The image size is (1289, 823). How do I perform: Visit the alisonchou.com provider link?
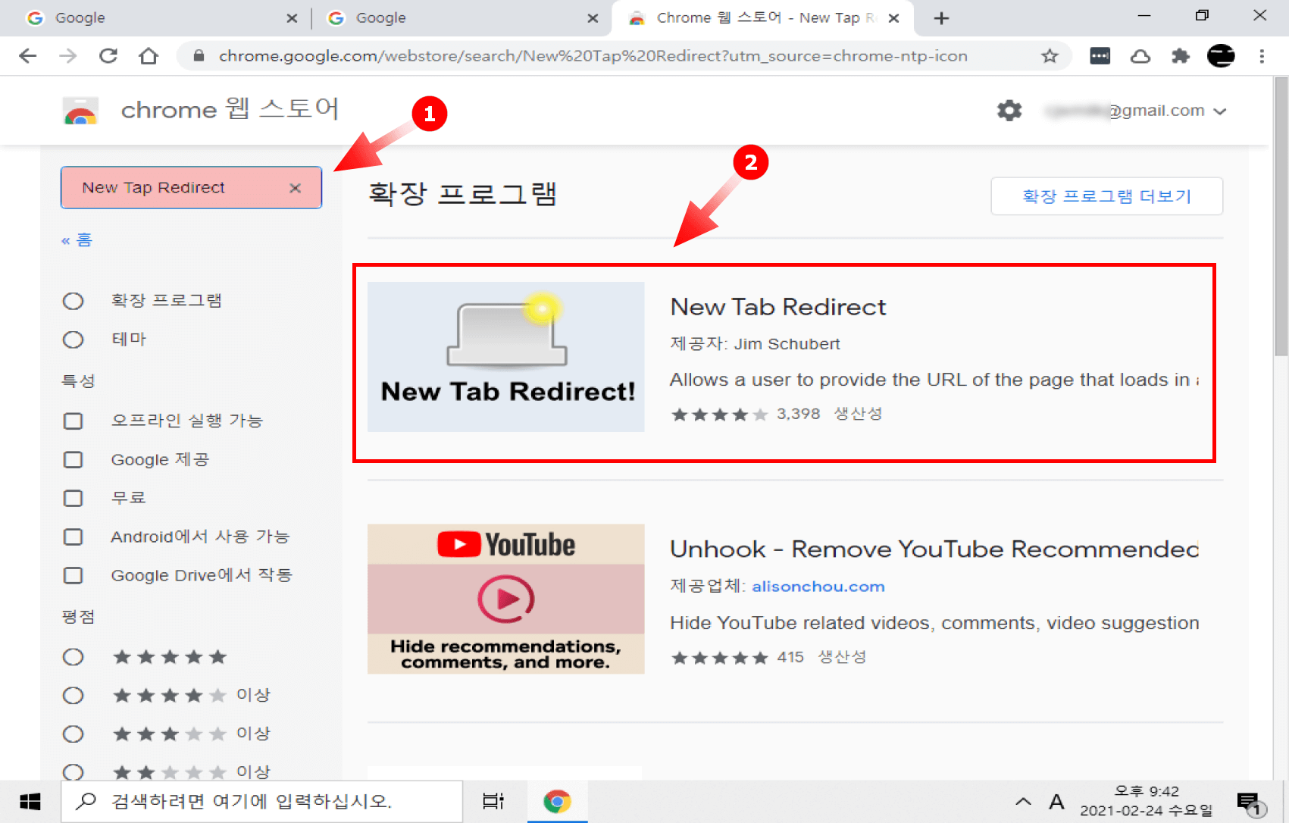(x=818, y=587)
